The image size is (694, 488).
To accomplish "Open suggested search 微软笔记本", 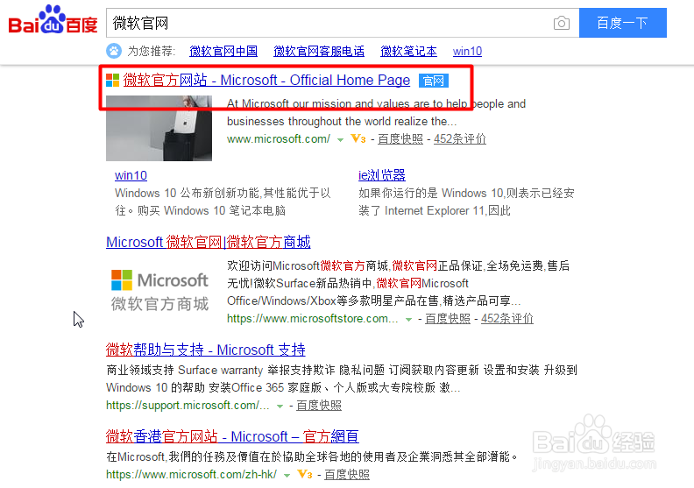I will (408, 52).
